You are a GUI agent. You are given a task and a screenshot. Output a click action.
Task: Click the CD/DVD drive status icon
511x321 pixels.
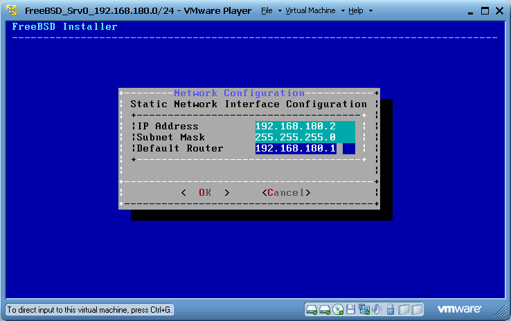click(x=338, y=310)
